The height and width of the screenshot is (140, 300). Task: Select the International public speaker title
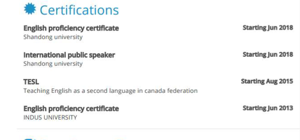(69, 55)
